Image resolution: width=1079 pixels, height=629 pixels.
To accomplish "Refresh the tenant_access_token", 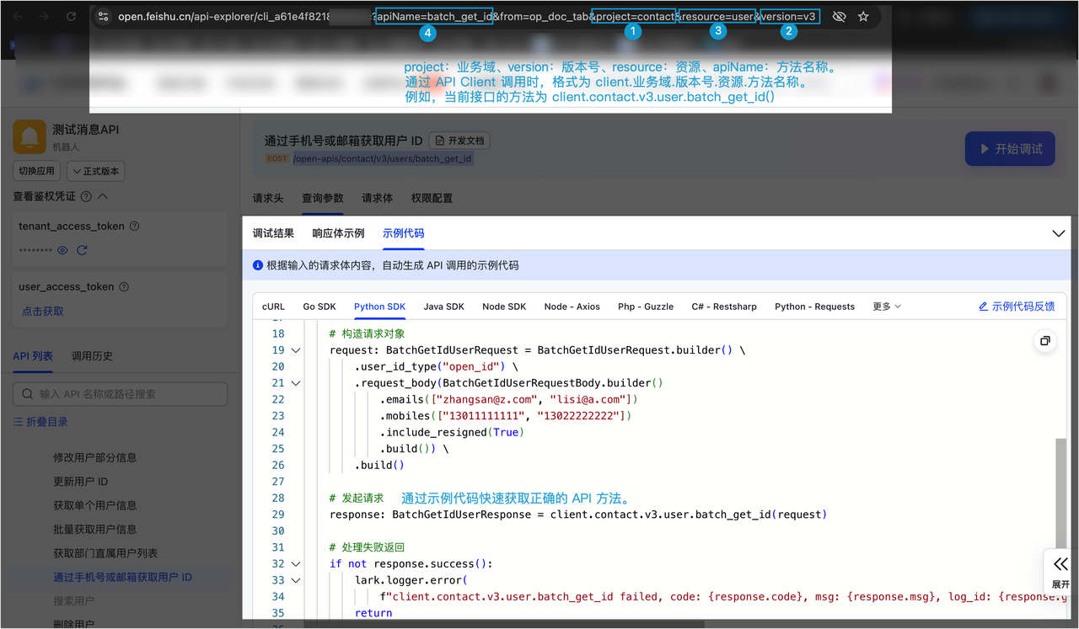I will (x=82, y=250).
